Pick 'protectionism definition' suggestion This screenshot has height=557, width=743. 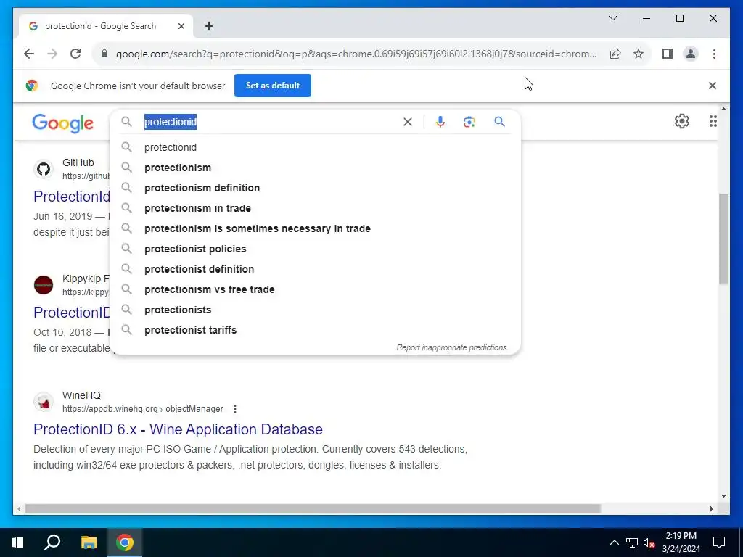(316, 188)
